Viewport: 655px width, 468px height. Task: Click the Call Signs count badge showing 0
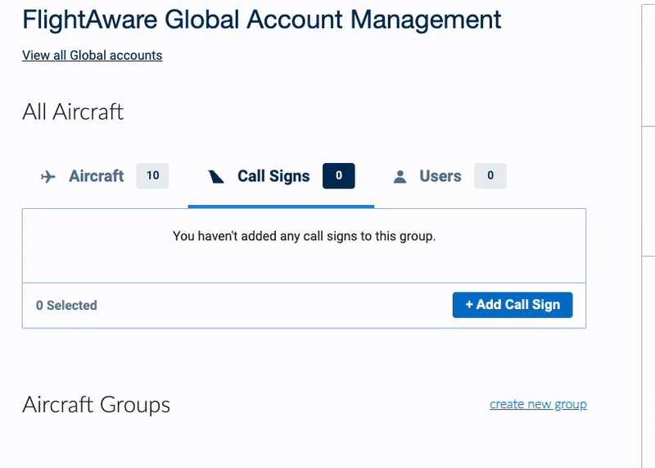click(339, 175)
